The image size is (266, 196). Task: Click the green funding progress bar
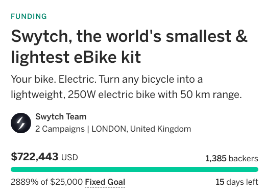pyautogui.click(x=134, y=169)
